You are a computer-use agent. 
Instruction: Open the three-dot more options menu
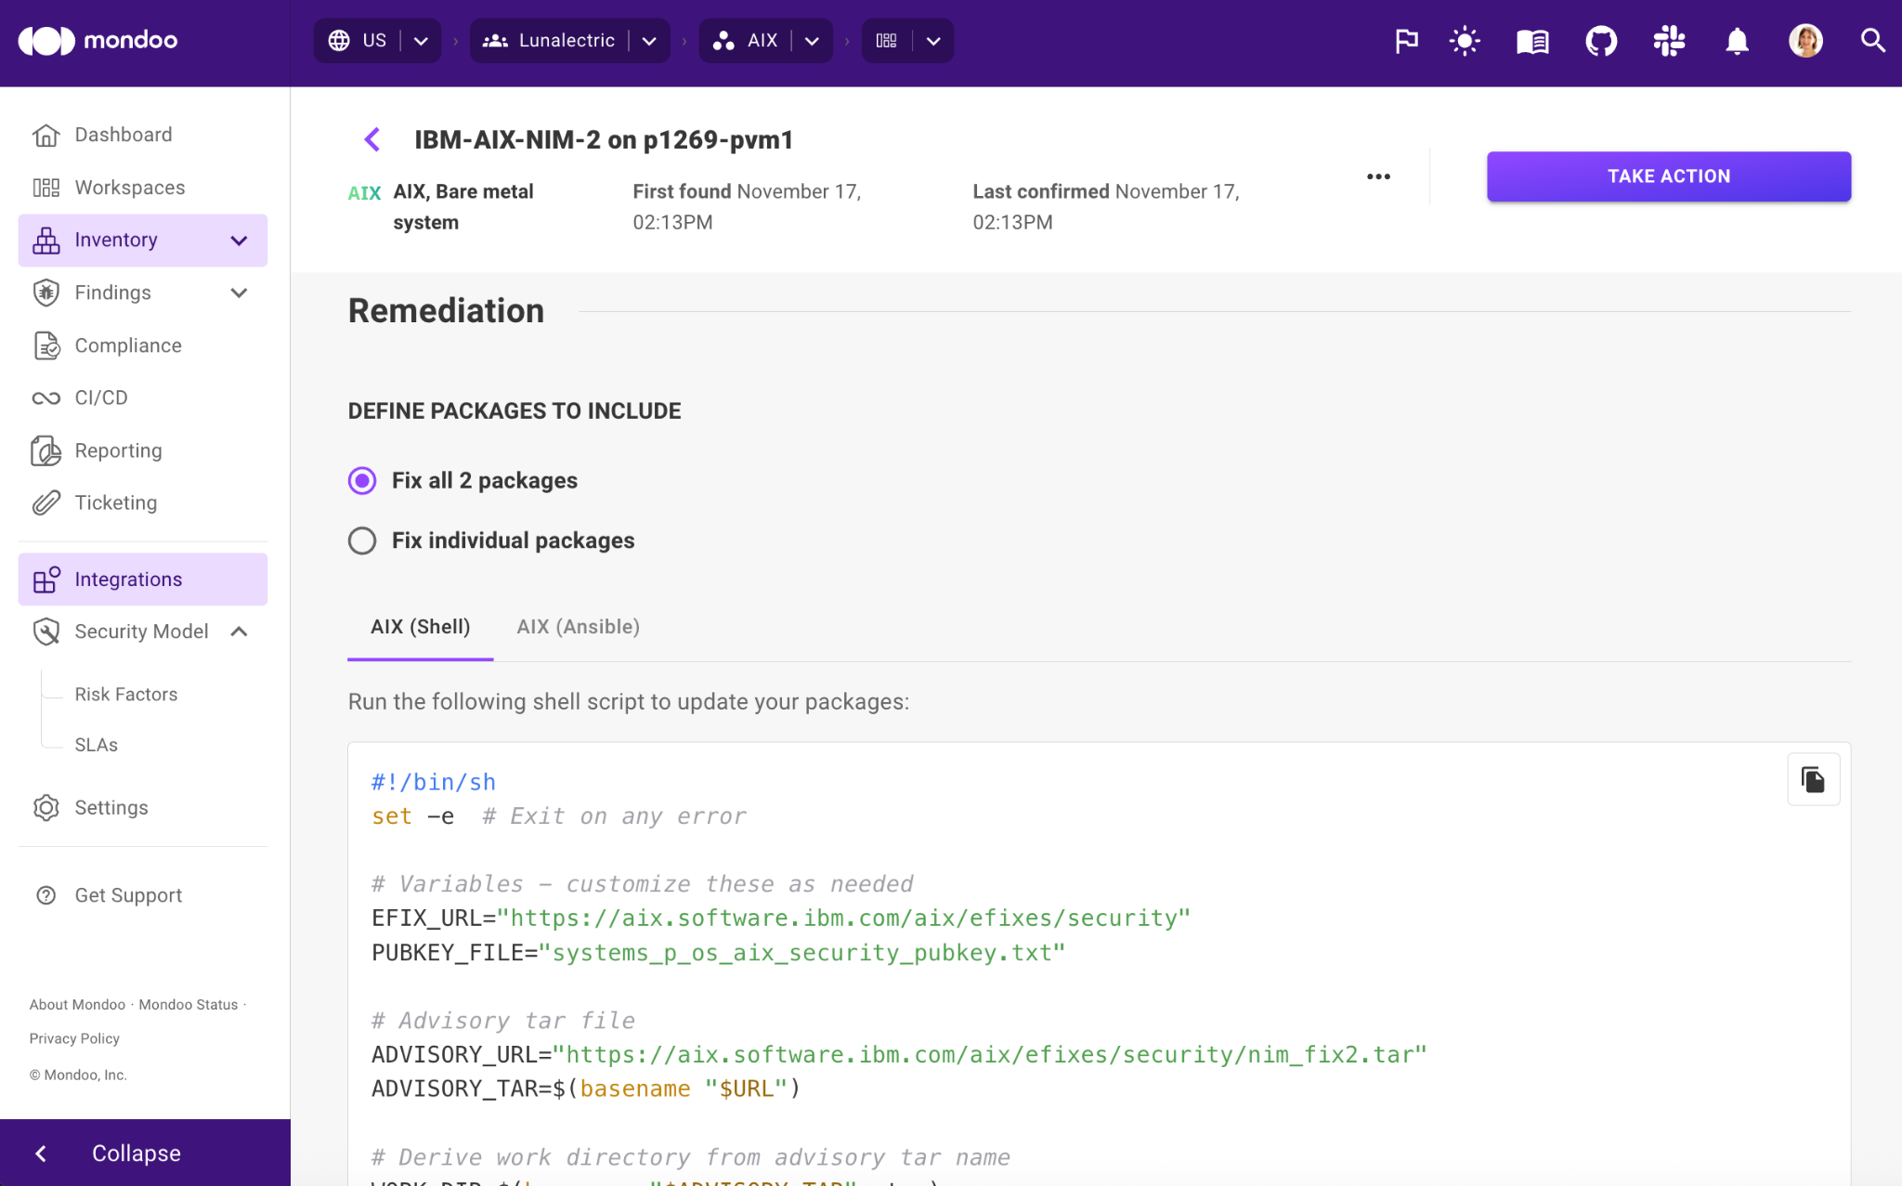1378,176
